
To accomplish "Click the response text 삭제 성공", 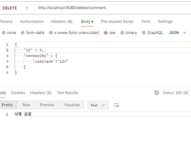I will (x=23, y=114).
